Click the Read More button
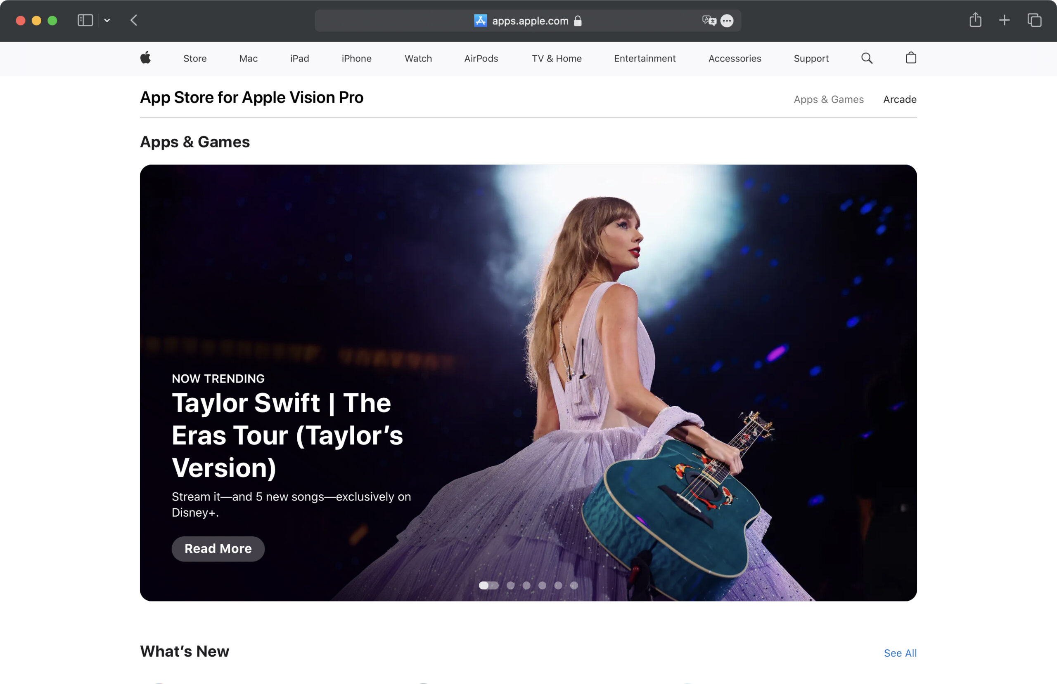1057x684 pixels. click(218, 549)
